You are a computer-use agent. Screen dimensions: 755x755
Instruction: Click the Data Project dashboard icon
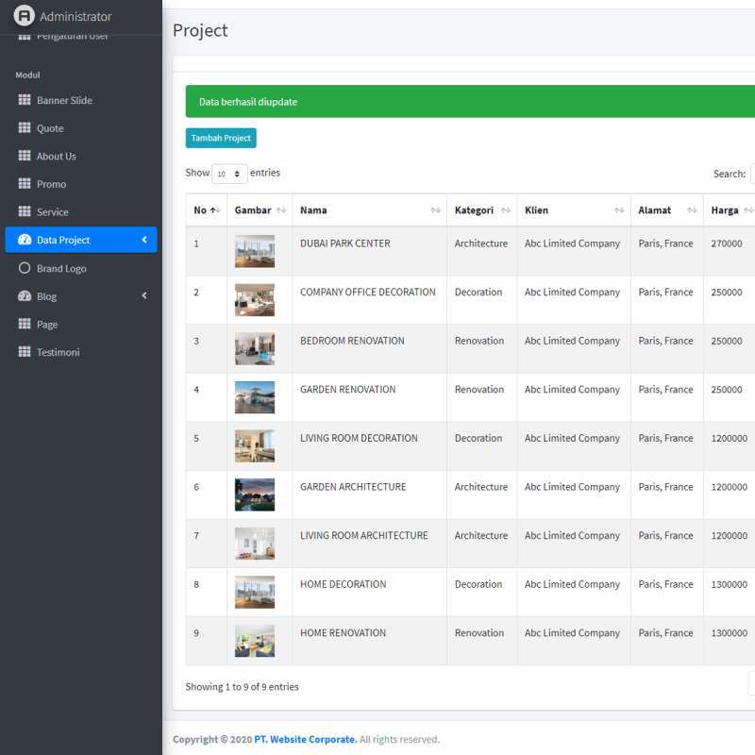(24, 239)
